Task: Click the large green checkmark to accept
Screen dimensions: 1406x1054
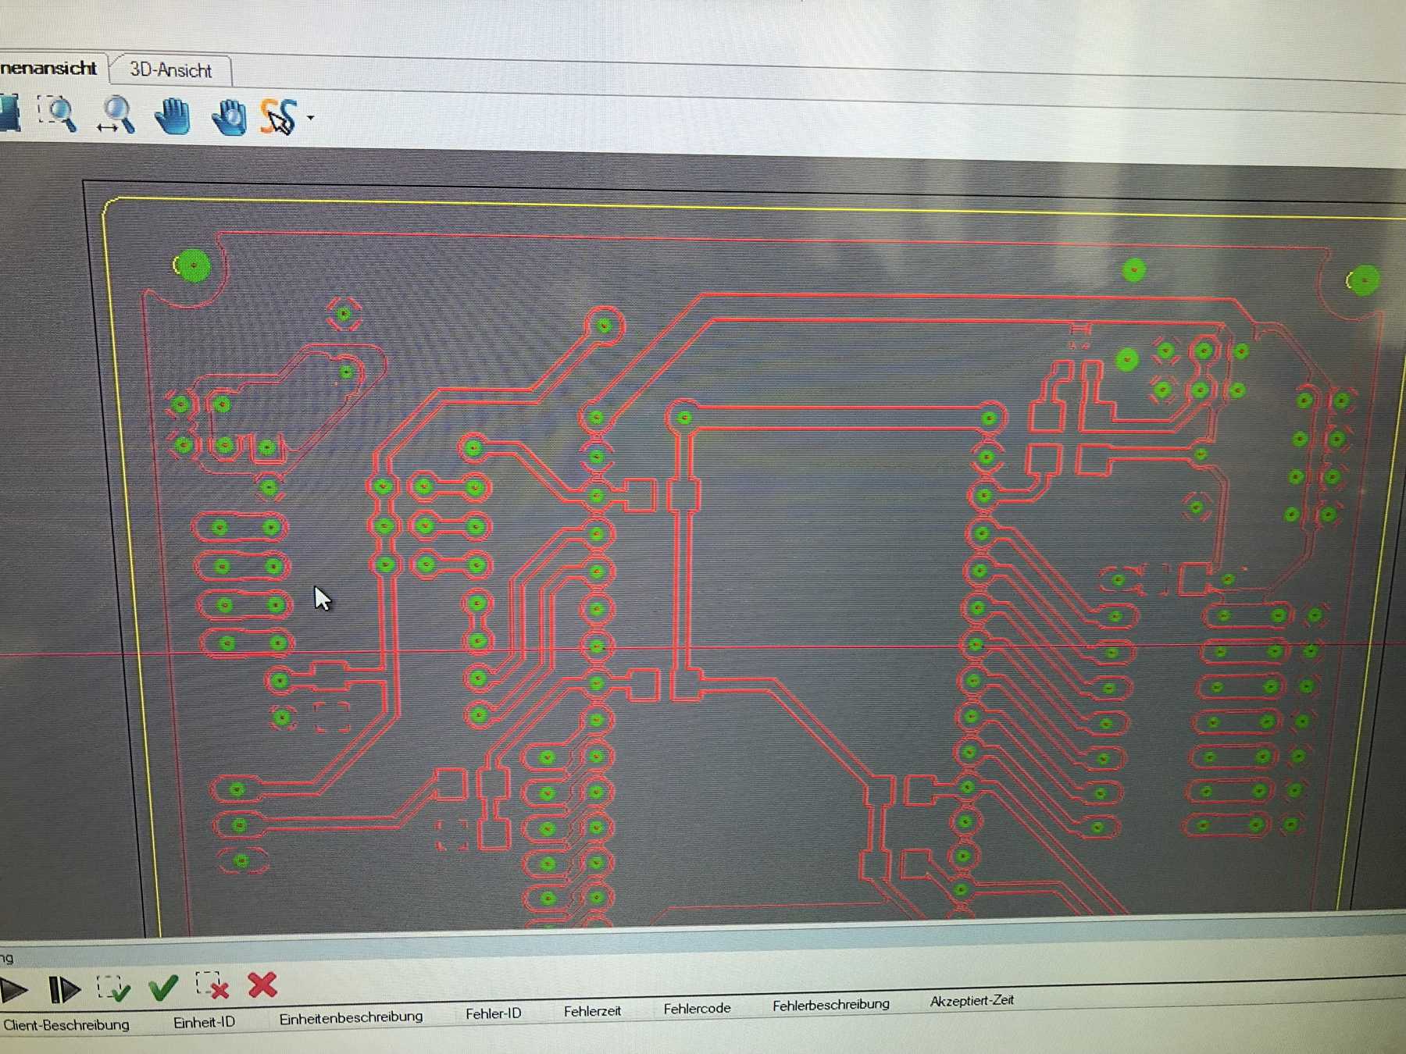Action: [x=163, y=988]
